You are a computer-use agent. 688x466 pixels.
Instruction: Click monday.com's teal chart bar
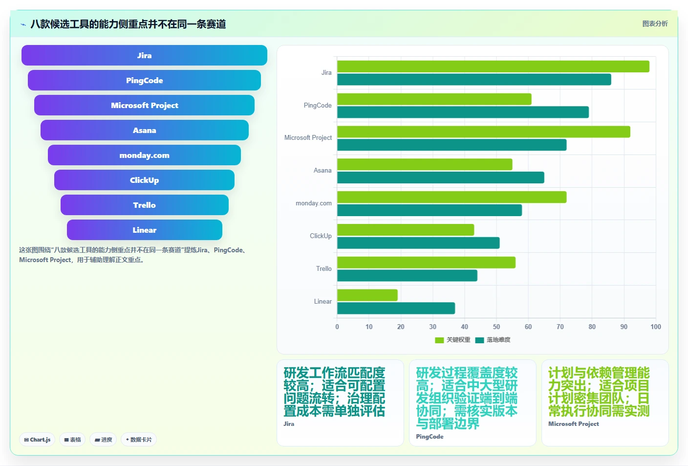point(430,210)
